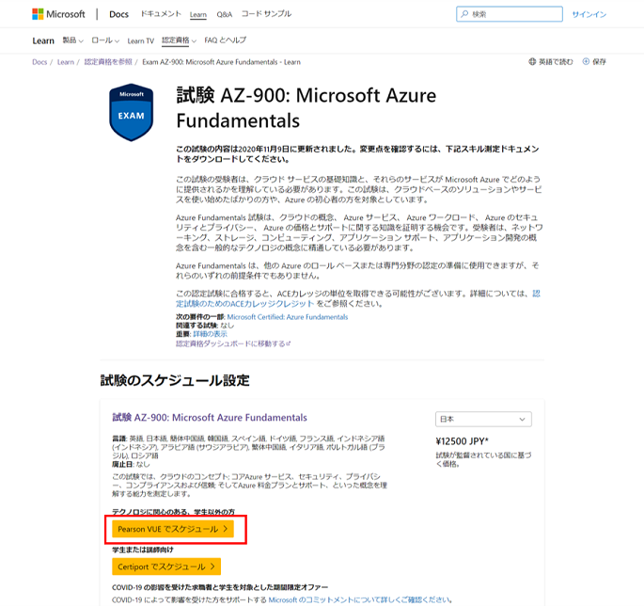Click the Exam AZ-900 breadcrumb text

coord(221,62)
